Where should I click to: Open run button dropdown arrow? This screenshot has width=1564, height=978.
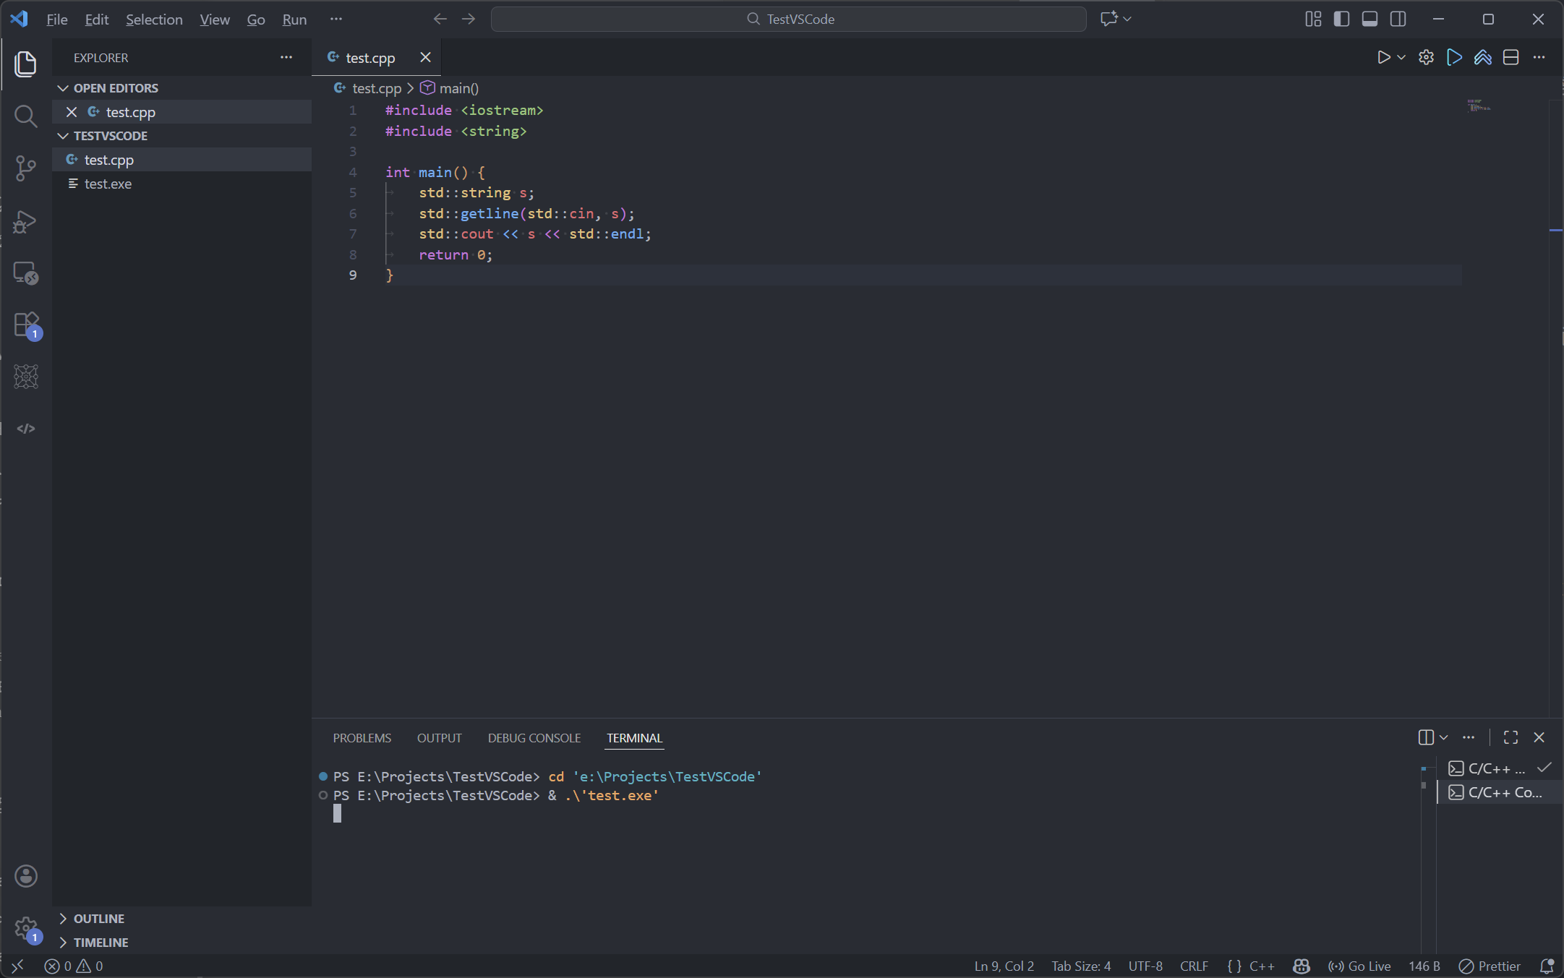pyautogui.click(x=1401, y=58)
